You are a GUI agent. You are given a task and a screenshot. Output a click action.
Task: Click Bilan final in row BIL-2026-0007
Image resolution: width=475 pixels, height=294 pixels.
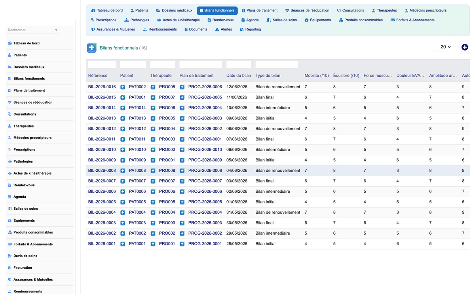[x=264, y=181]
